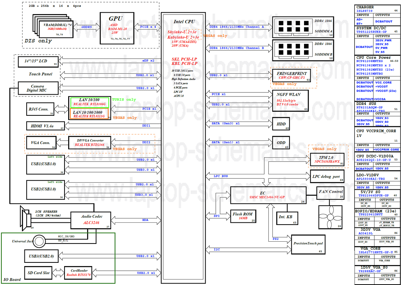Click the HDA bus label
Image resolution: width=401 pixels, height=285 pixels.
pos(145,219)
